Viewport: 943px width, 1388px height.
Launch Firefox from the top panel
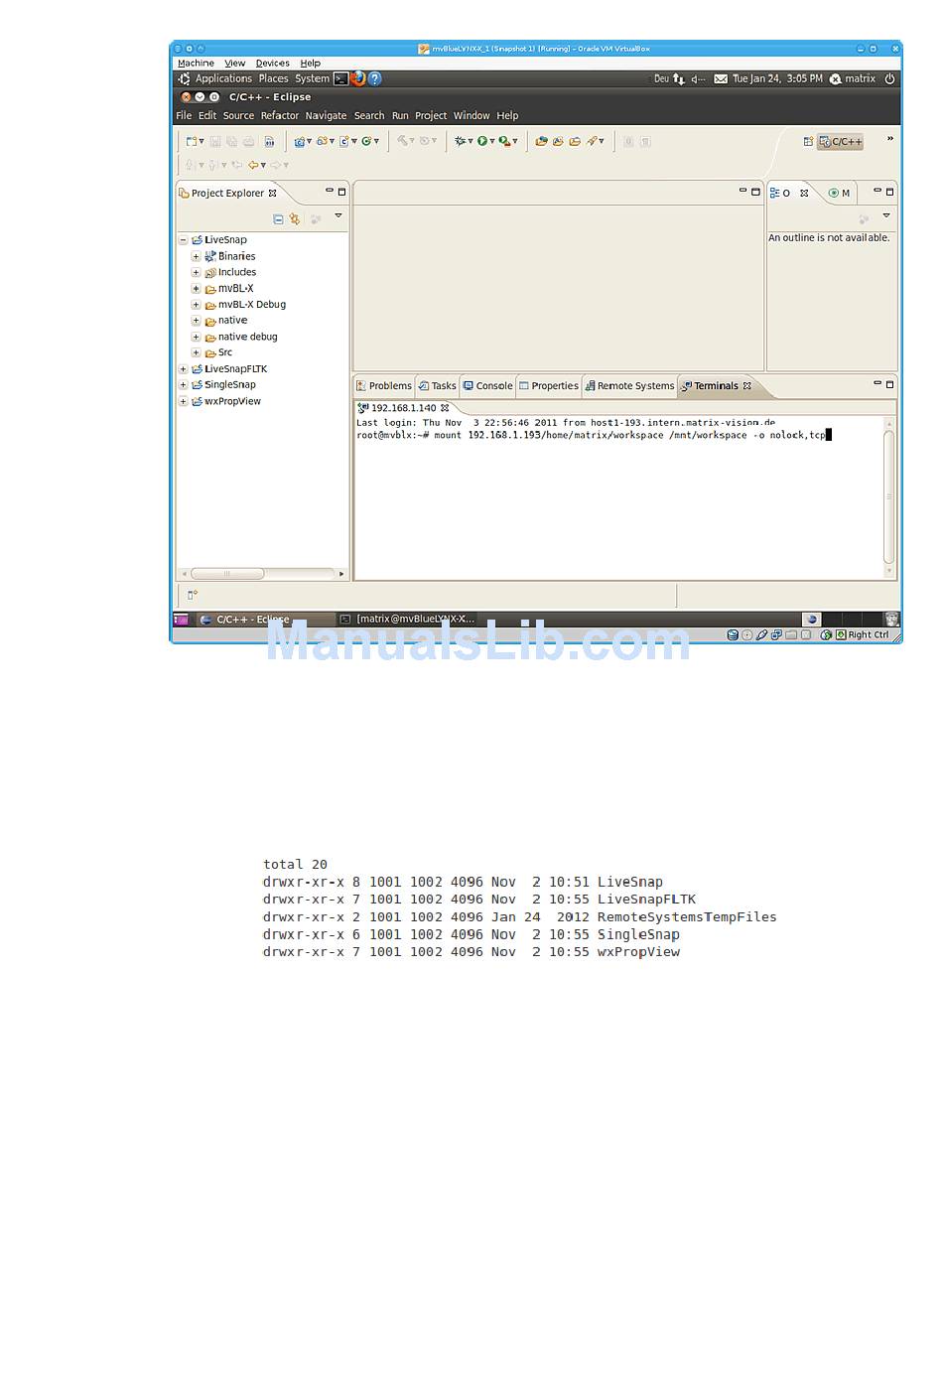358,78
